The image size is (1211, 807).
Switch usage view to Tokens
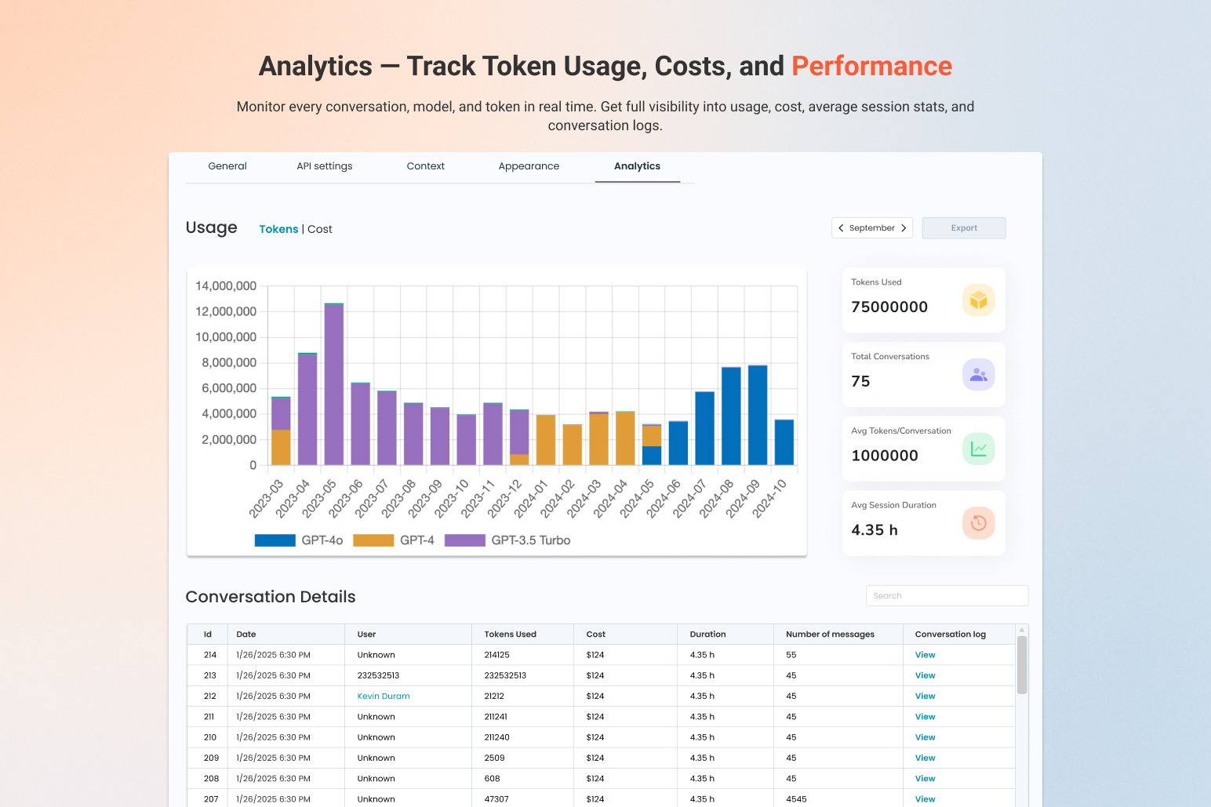278,228
